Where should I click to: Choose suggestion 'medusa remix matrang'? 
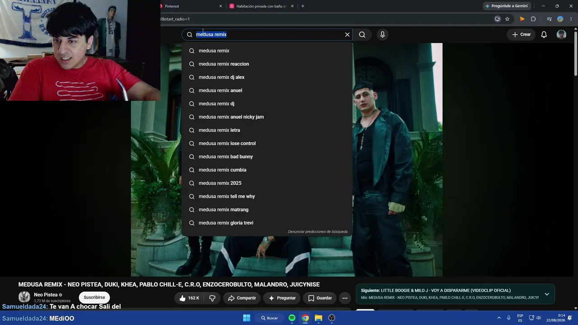coord(267,209)
